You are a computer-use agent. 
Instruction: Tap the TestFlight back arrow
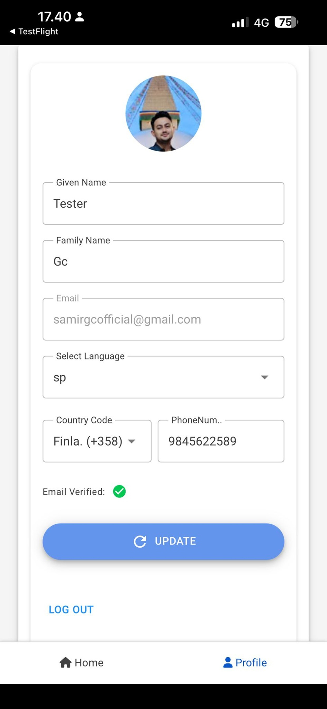[12, 31]
